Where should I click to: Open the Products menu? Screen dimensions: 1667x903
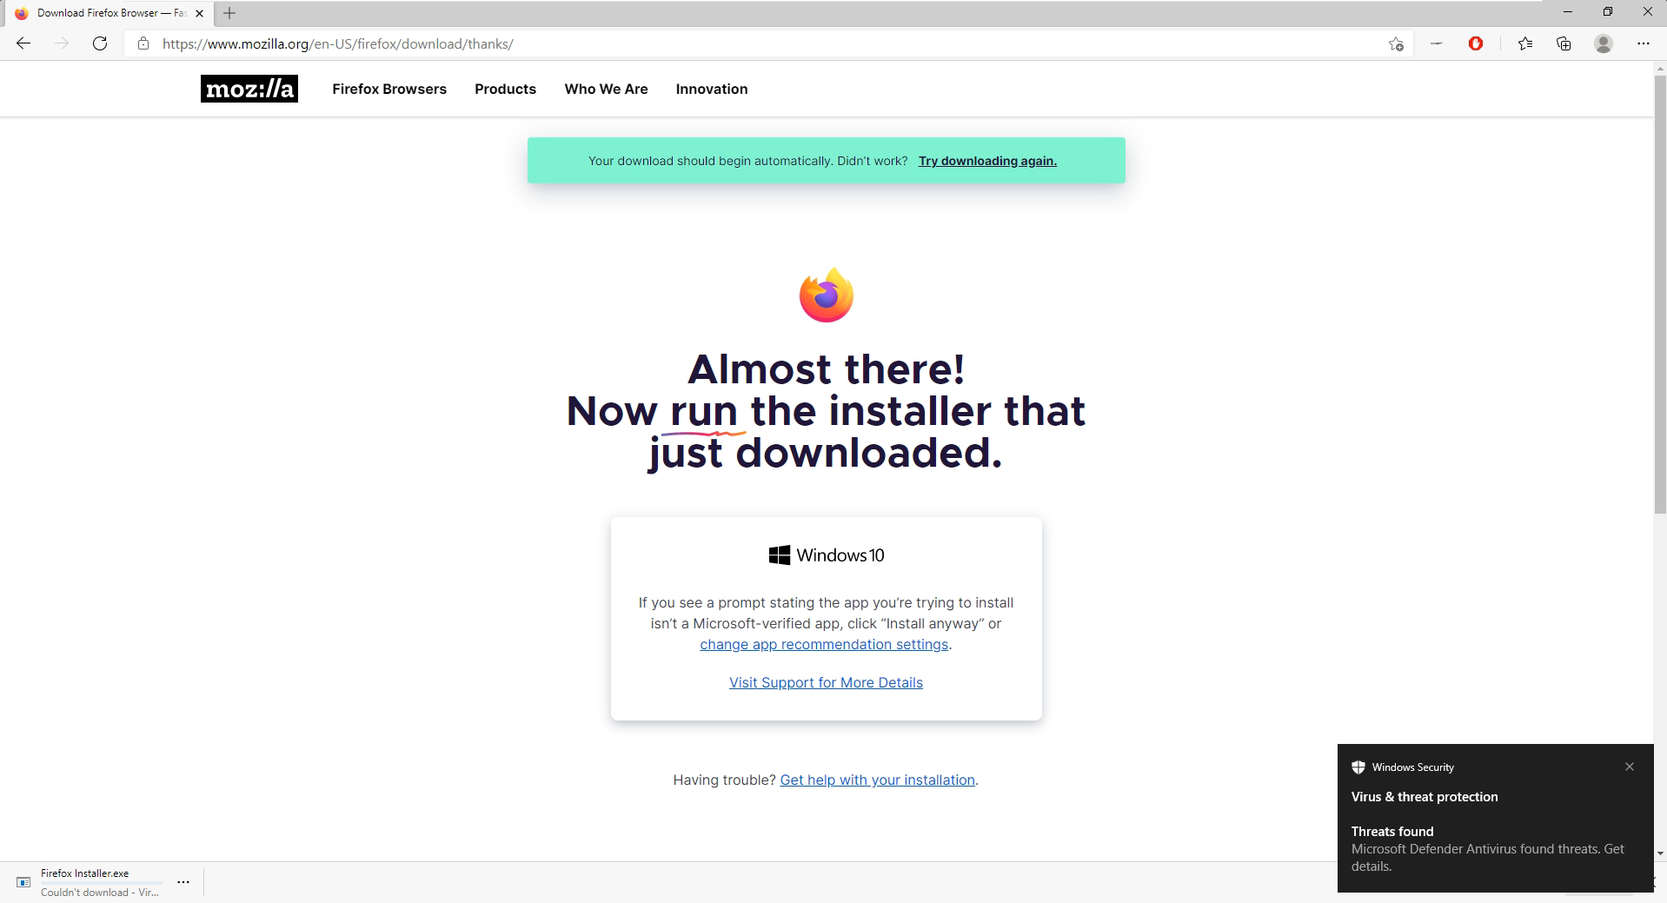tap(505, 89)
